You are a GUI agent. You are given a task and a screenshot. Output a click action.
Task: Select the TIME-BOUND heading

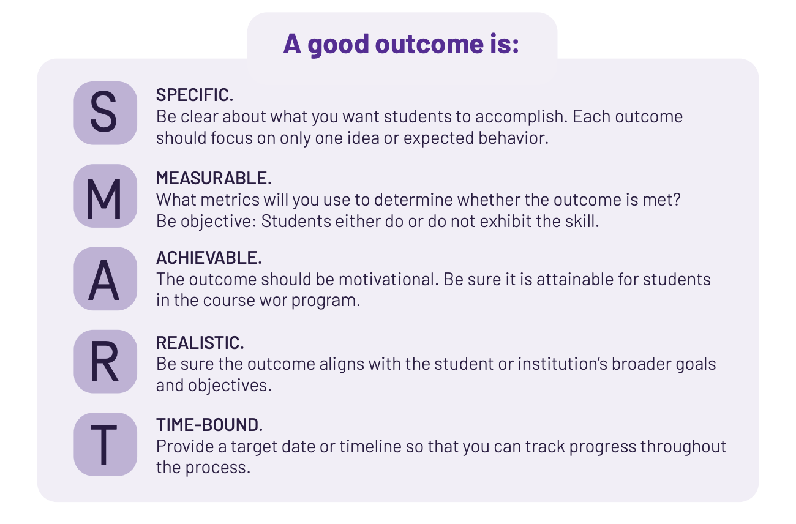click(x=209, y=425)
